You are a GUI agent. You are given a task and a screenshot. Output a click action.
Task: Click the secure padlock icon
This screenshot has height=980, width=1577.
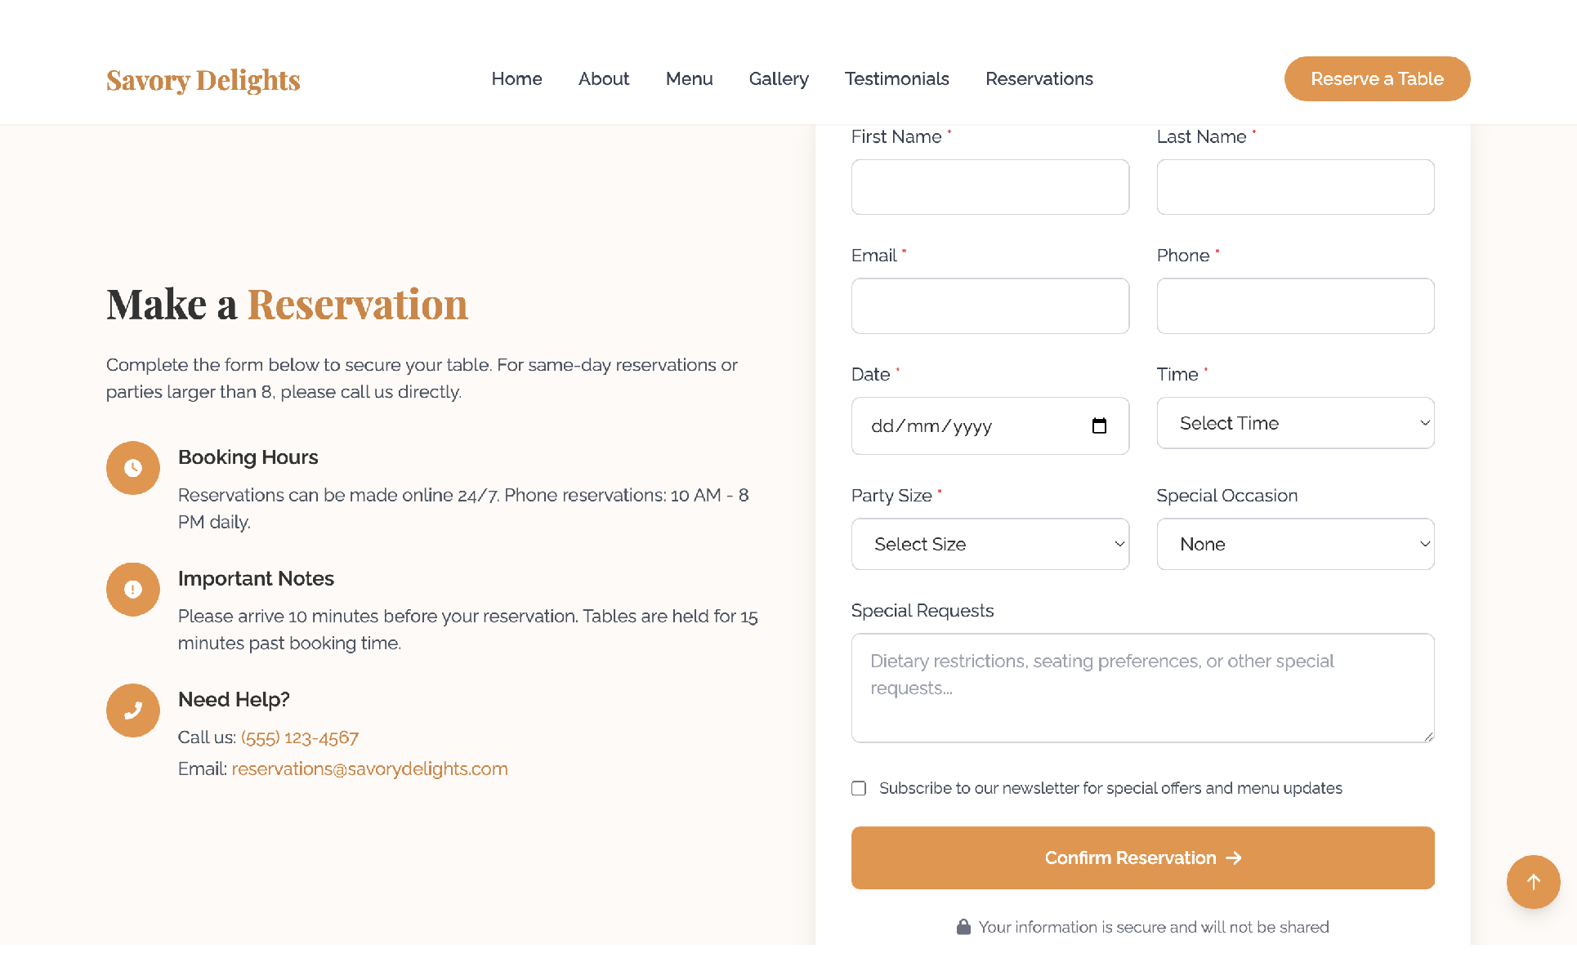click(963, 927)
